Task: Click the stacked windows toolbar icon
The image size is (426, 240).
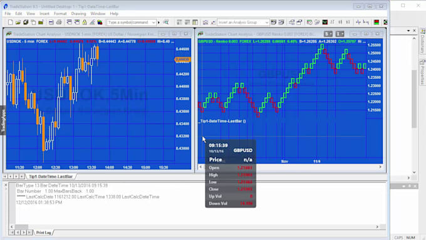Action: point(299,23)
